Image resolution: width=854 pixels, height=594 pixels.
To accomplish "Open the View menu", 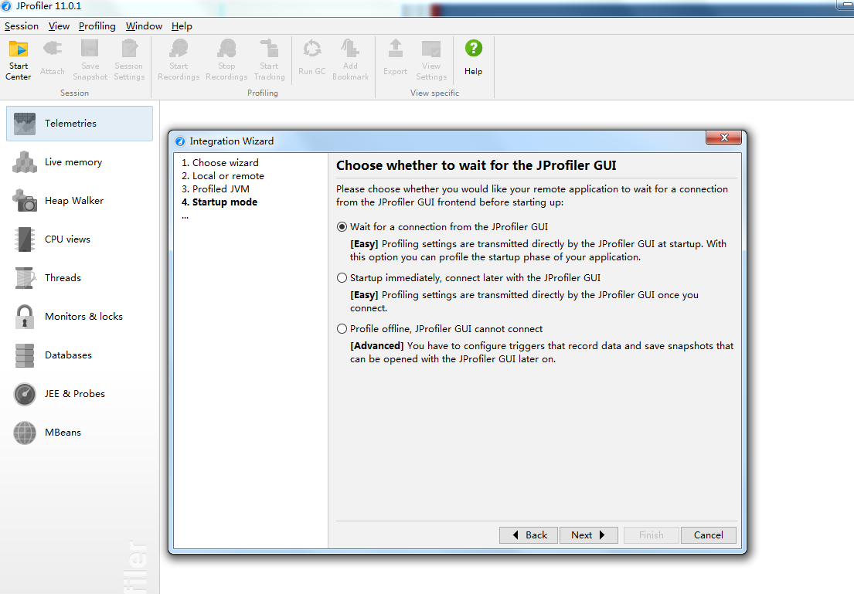I will click(x=59, y=26).
